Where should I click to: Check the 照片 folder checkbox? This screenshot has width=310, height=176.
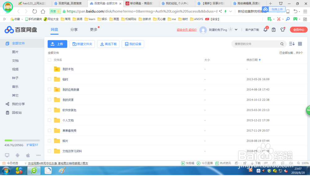point(49,141)
